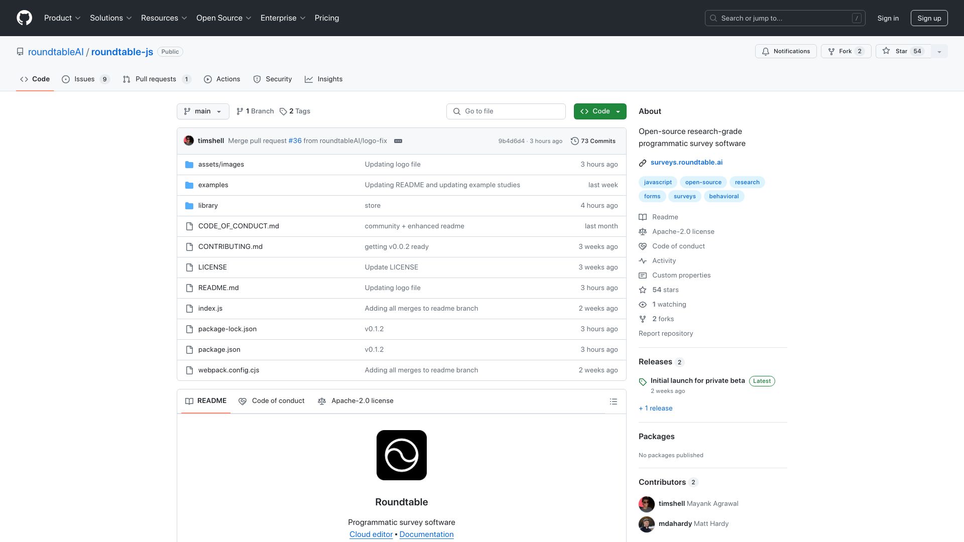Expand the Star lists dropdown arrow
The image size is (964, 542).
coord(939,51)
